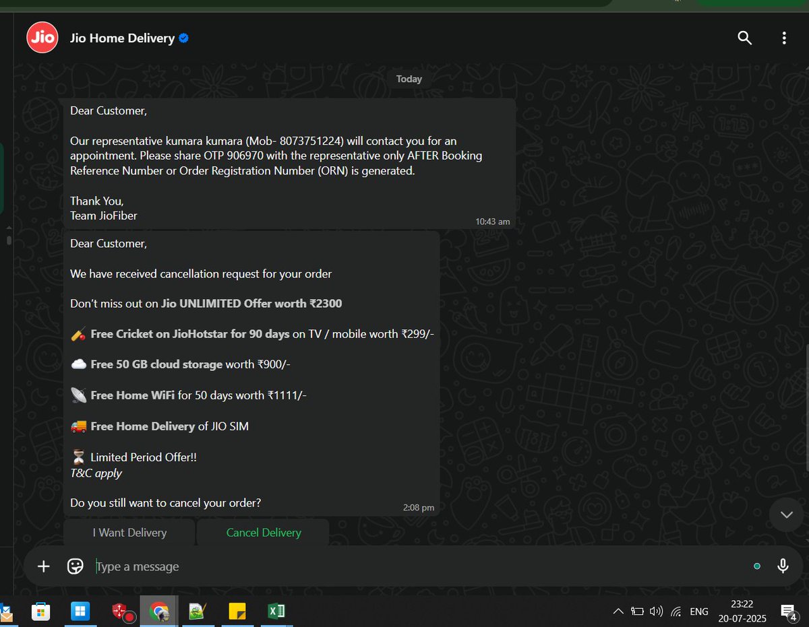Open the Jio profile picture
The width and height of the screenshot is (809, 627).
42,38
